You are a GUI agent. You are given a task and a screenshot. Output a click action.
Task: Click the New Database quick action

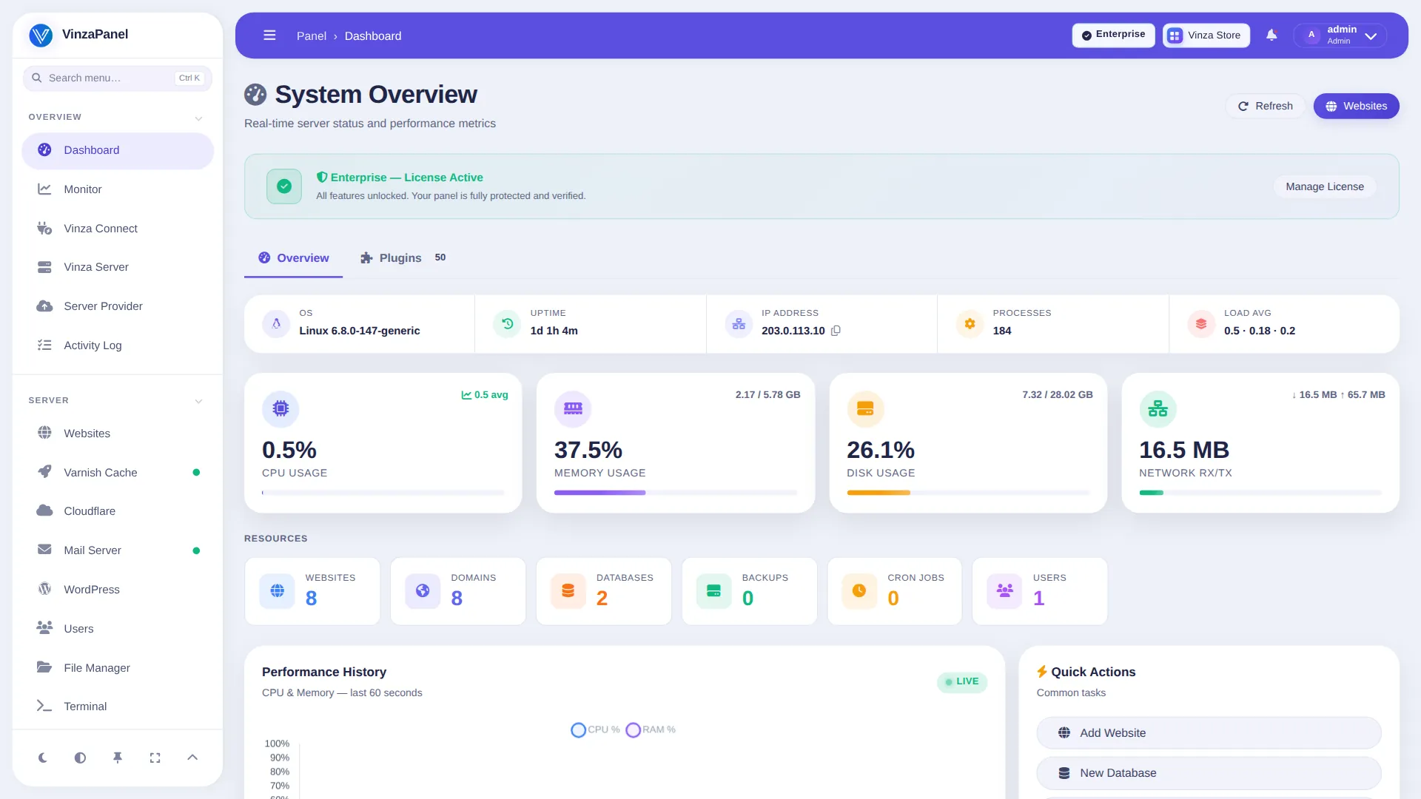[1209, 773]
